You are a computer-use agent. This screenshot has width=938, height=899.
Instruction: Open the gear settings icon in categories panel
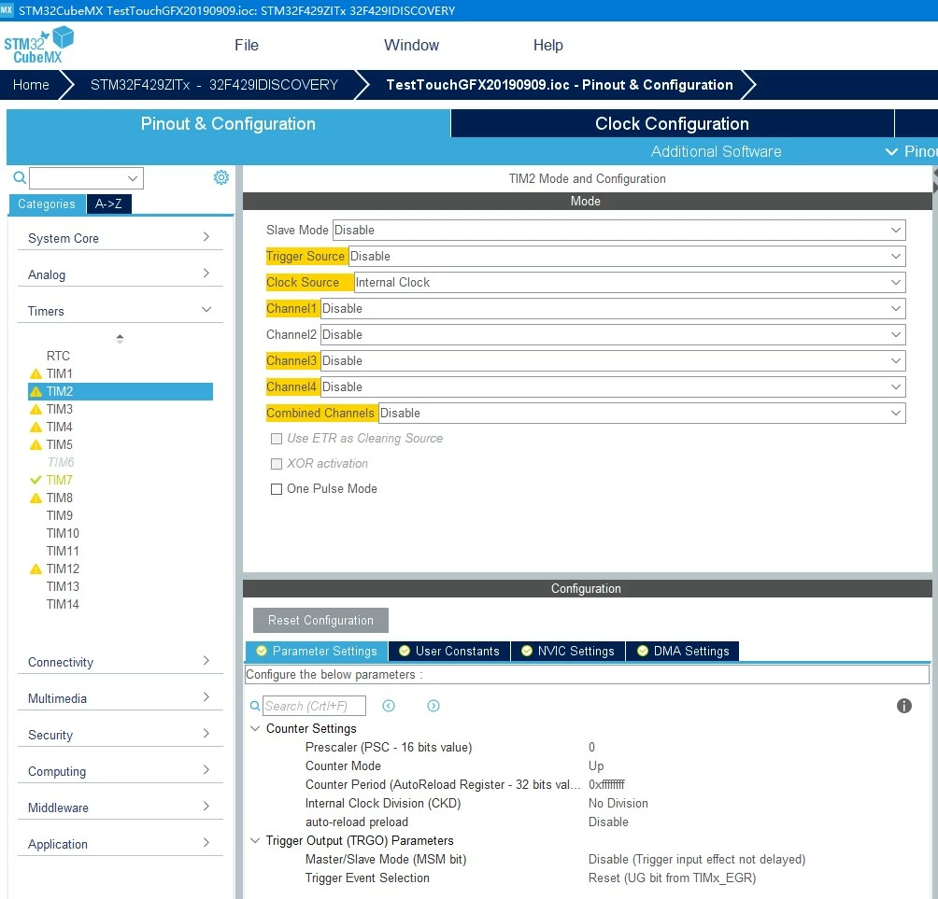(221, 177)
